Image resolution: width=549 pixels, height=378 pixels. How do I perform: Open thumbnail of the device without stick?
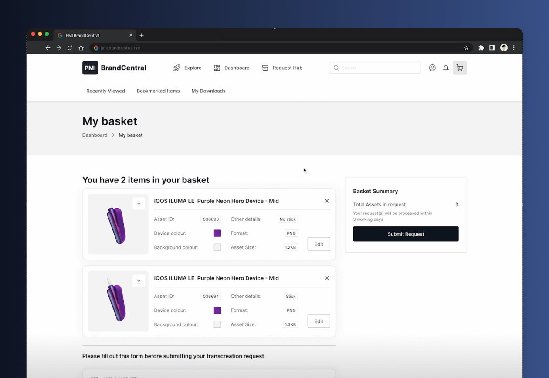click(118, 224)
